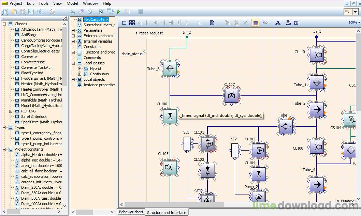Image resolution: width=361 pixels, height=216 pixels.
Task: Open the Tools menu
Action: click(44, 3)
